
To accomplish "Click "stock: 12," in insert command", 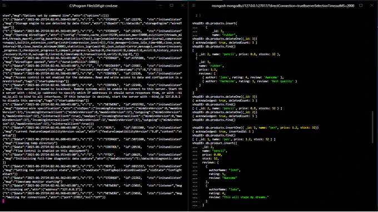I will [x=211, y=159].
